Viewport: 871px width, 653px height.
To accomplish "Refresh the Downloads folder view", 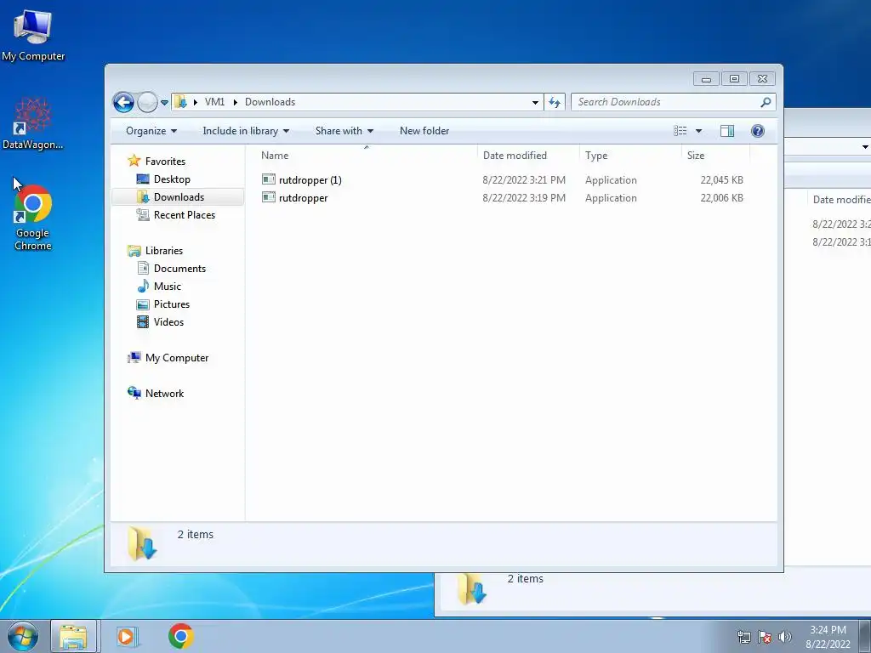I will tap(555, 102).
